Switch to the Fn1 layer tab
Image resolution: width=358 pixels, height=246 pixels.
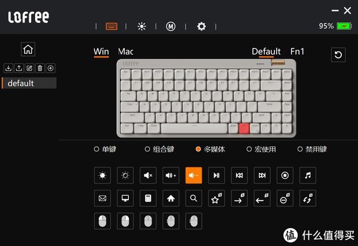pos(297,51)
